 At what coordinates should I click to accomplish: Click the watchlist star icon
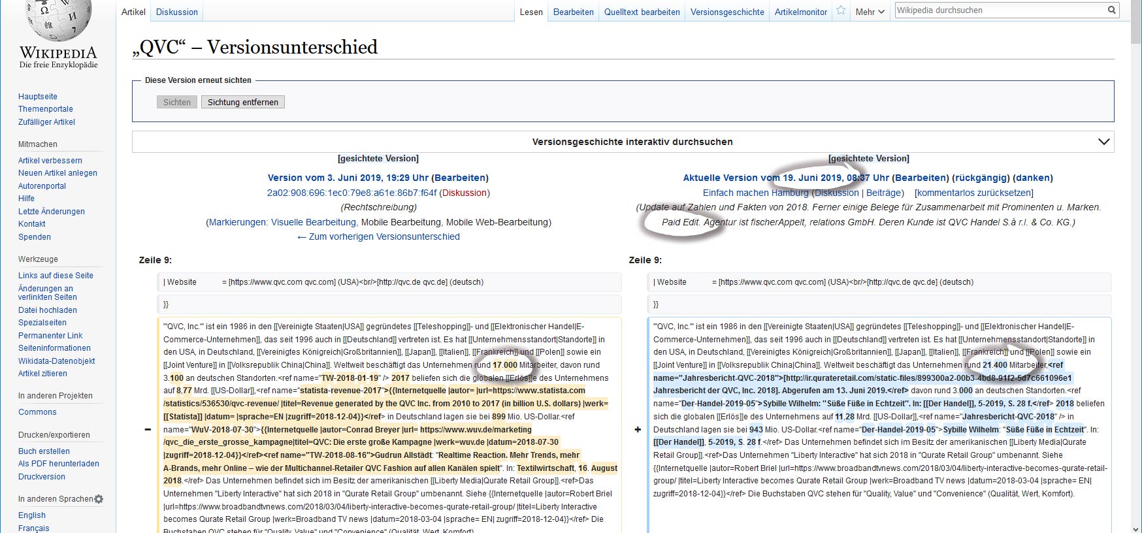841,11
